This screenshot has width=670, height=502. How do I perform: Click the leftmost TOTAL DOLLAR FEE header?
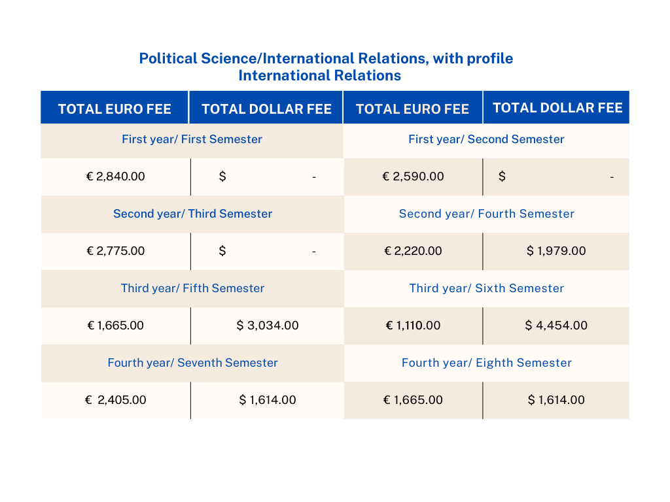[266, 109]
